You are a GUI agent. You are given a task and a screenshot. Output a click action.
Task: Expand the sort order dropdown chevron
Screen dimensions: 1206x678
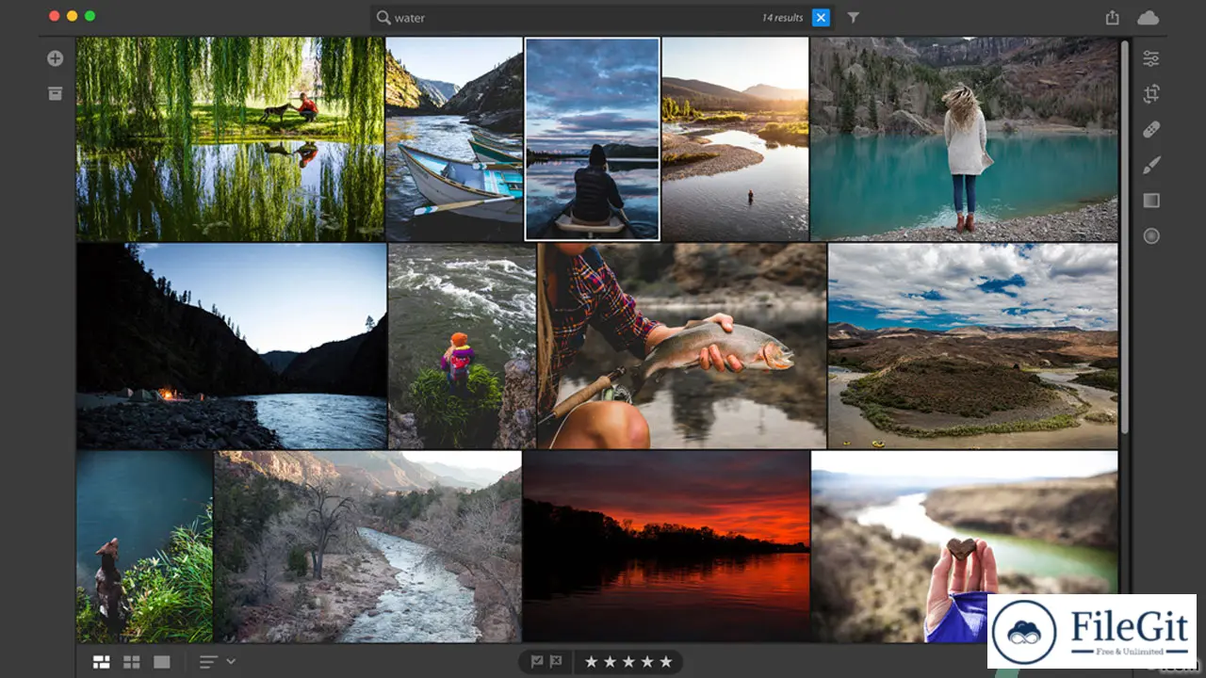(x=231, y=662)
